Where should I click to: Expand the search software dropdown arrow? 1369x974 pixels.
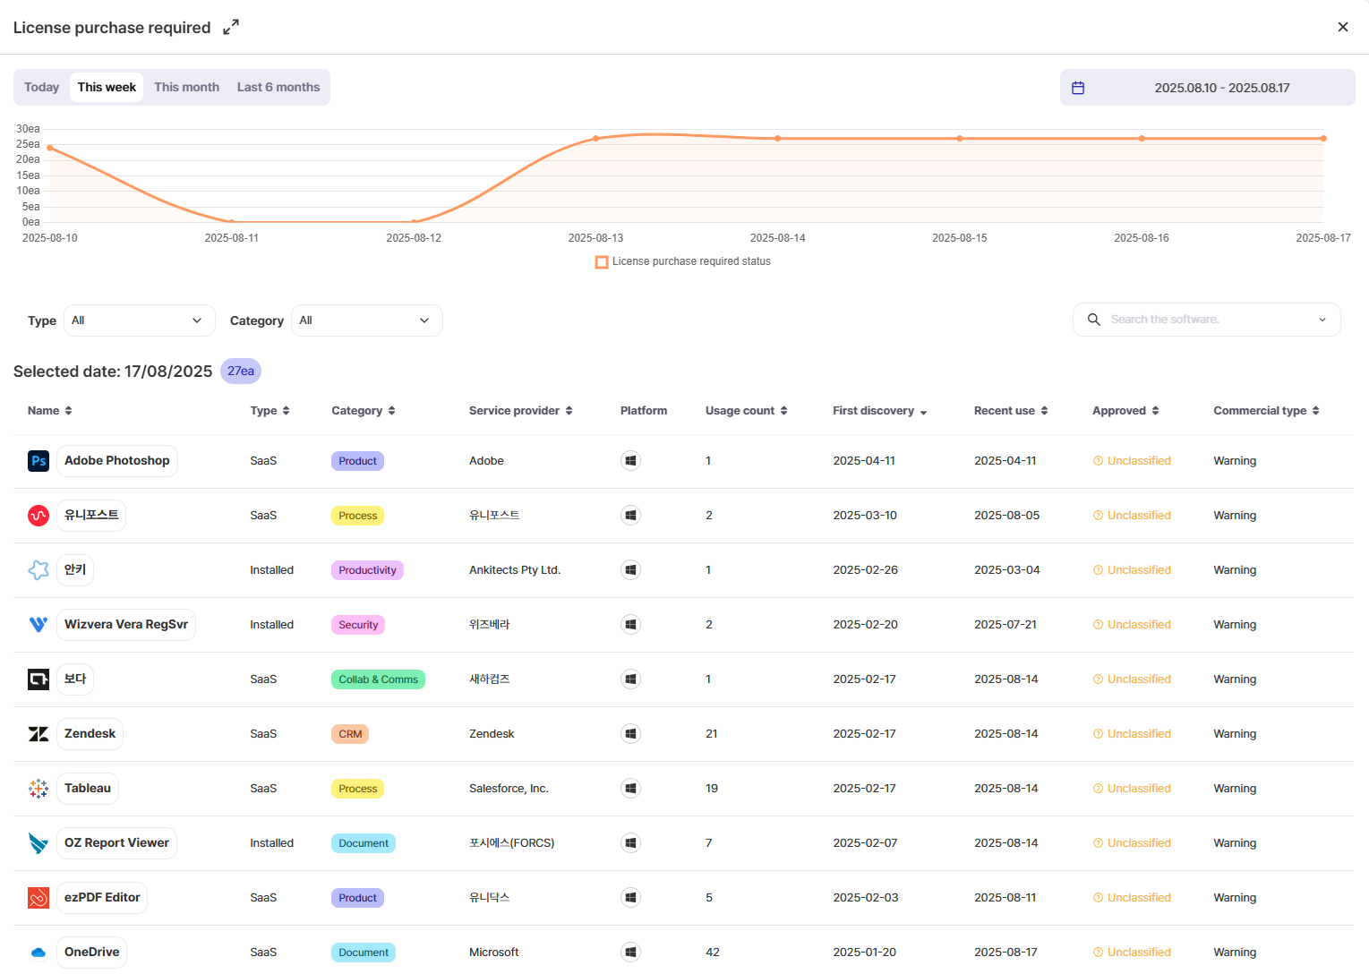[x=1322, y=320]
